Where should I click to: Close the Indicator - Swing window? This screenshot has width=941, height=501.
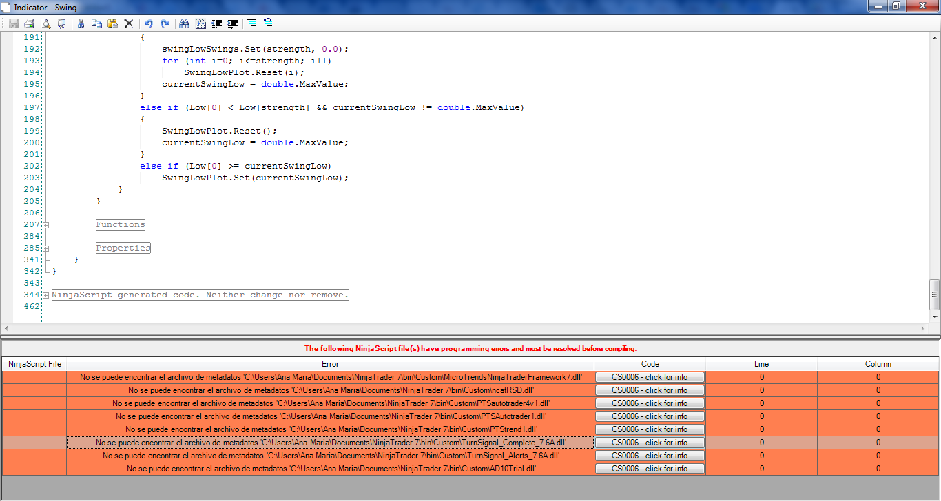922,6
